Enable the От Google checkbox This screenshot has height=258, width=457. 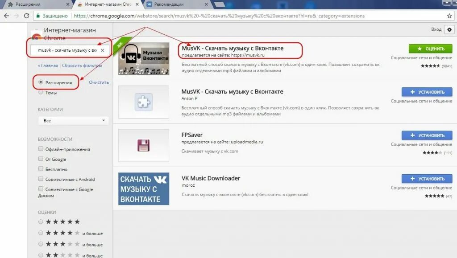coord(41,159)
